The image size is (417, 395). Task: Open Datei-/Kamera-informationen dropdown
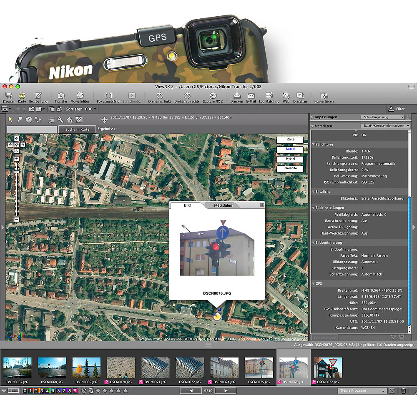click(x=385, y=126)
